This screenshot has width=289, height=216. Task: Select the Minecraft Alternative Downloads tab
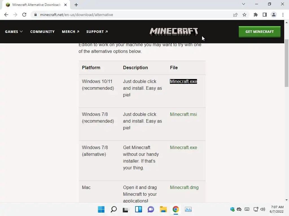point(36,5)
